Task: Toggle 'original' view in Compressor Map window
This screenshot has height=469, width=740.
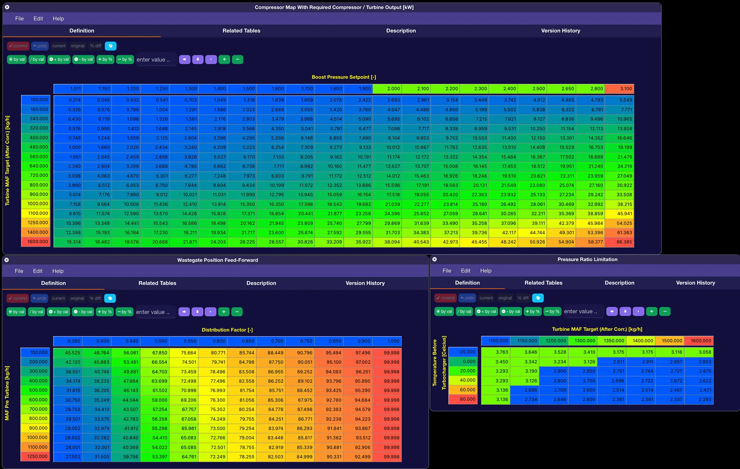Action: 78,46
